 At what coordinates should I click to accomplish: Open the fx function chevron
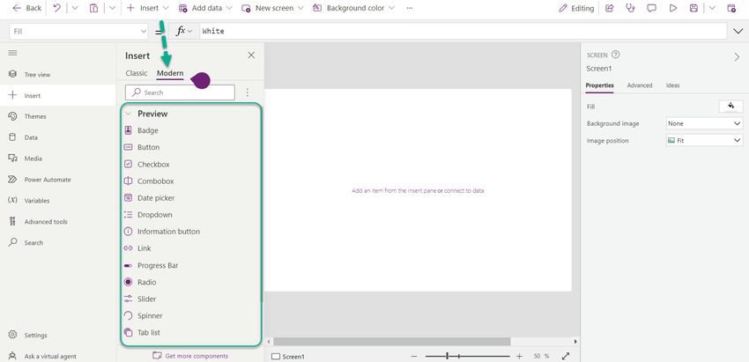coord(189,31)
